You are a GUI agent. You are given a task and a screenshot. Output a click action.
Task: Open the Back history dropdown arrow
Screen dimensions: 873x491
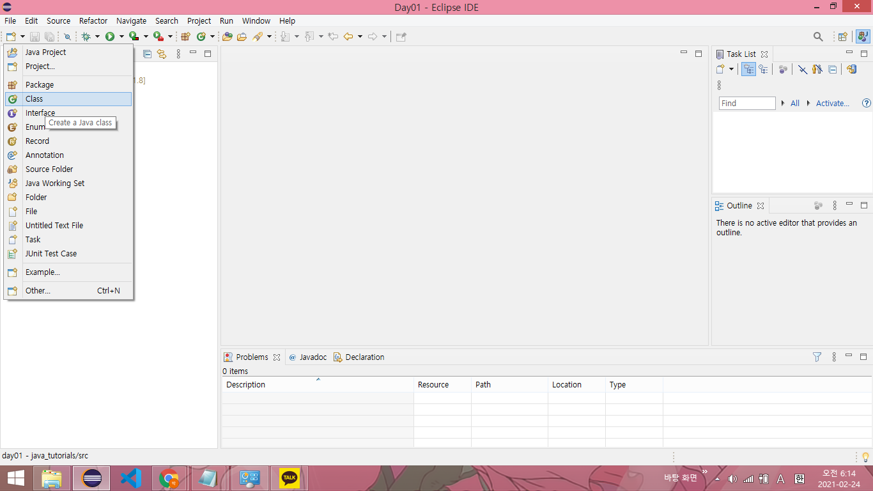point(360,36)
